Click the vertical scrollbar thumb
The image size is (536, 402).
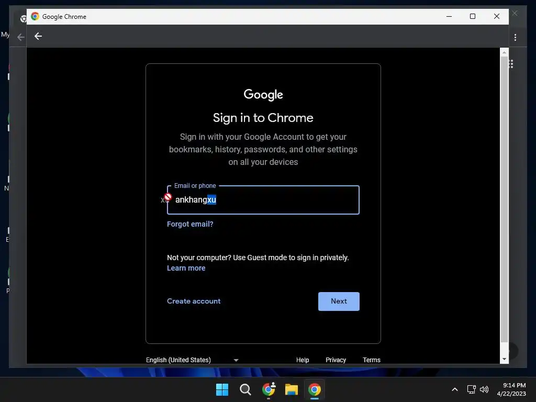(504, 199)
